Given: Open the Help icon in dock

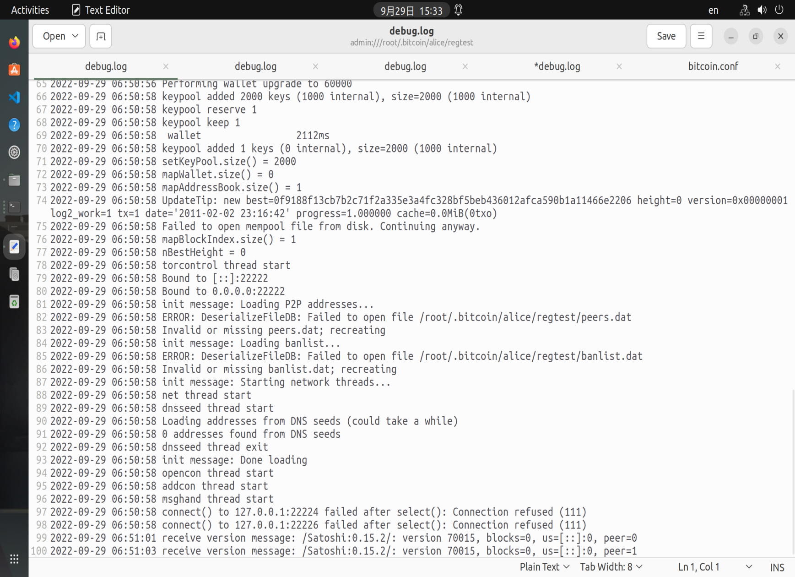Looking at the screenshot, I should 14,125.
